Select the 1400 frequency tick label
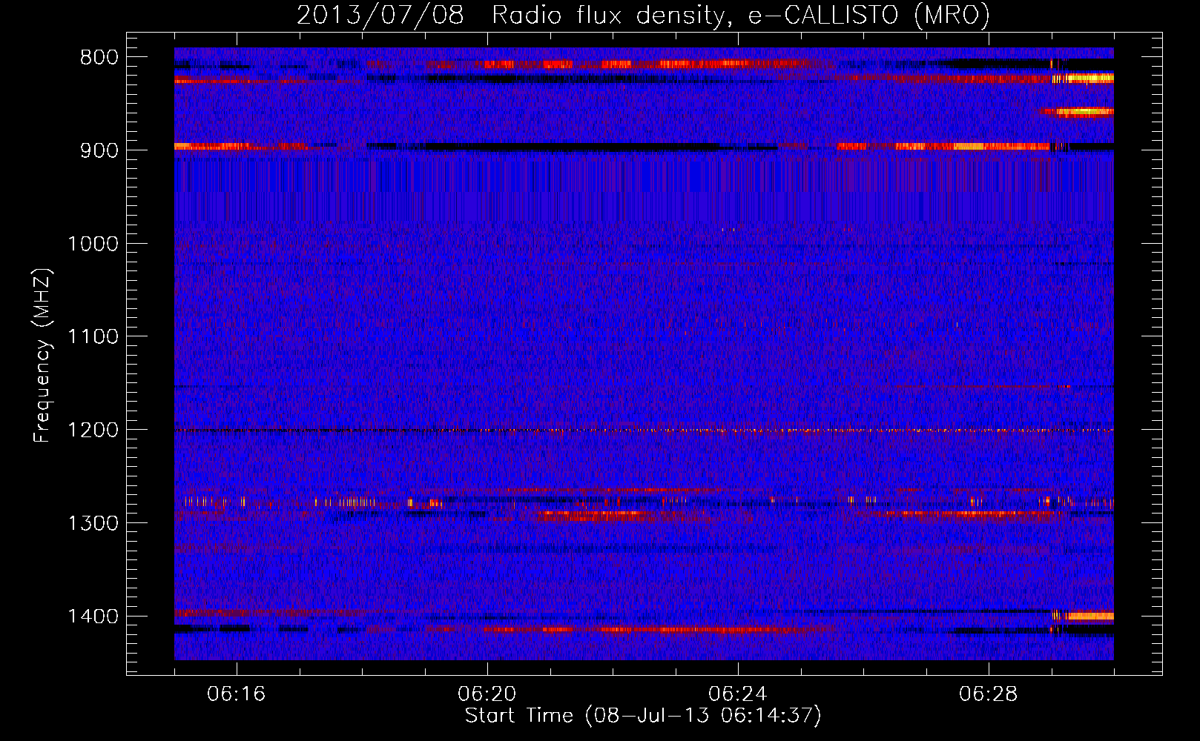1200x741 pixels. point(93,617)
